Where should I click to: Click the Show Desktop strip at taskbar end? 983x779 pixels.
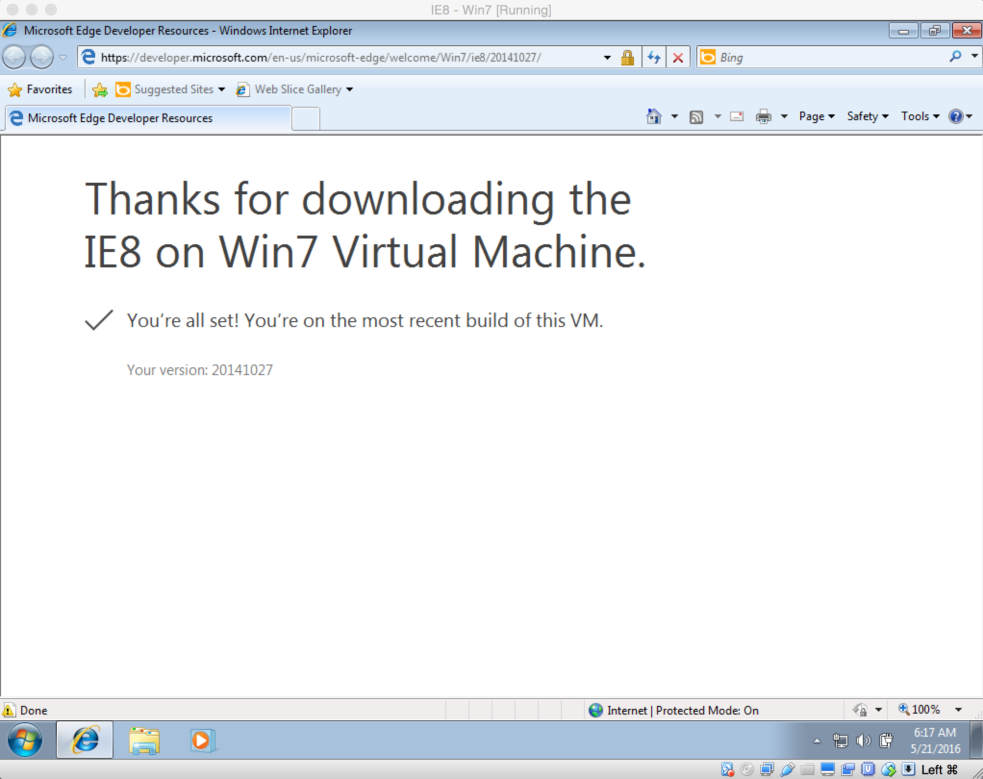(977, 741)
